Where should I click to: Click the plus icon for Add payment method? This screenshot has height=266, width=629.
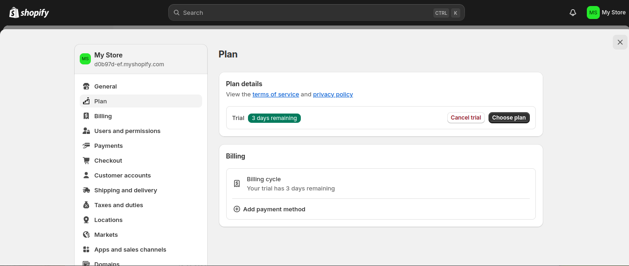click(x=237, y=209)
